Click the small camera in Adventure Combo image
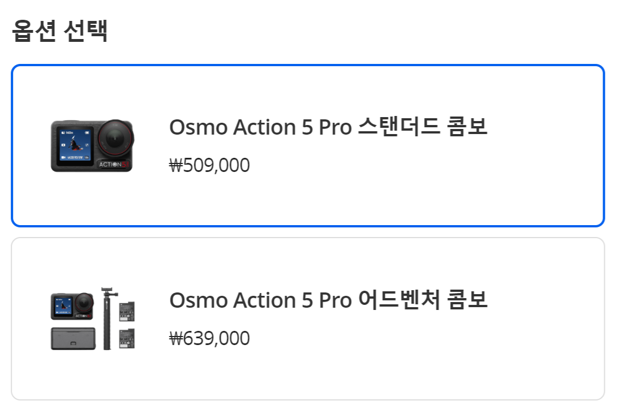The image size is (619, 405). coord(72,306)
